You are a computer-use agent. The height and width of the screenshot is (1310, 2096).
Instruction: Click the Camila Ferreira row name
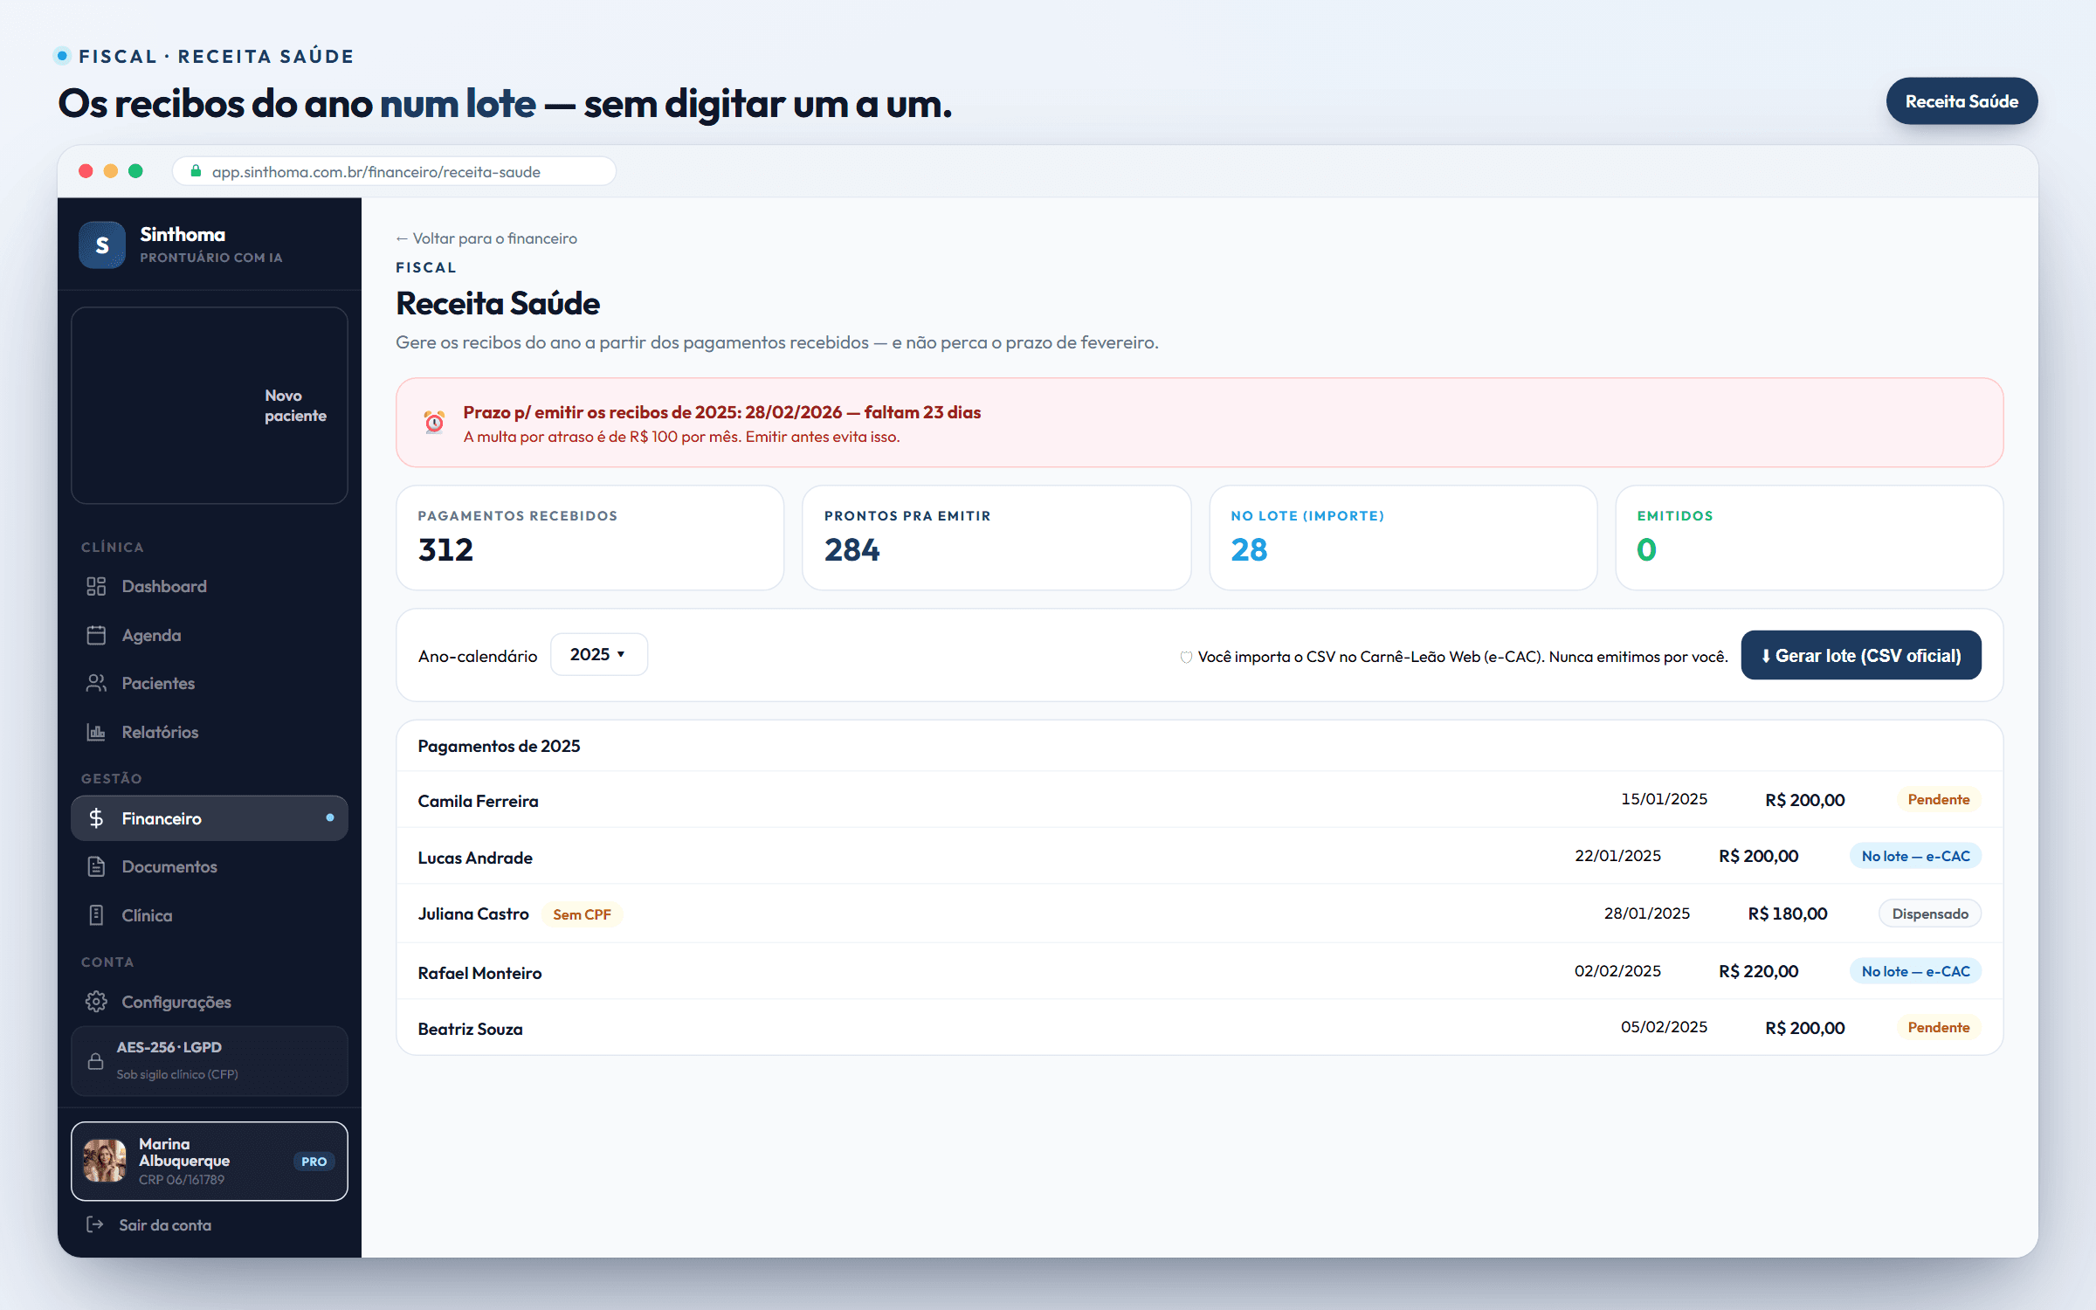click(478, 801)
